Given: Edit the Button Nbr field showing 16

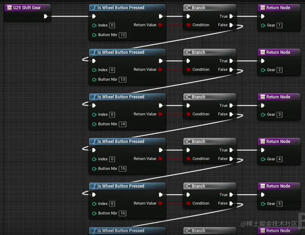Looking at the screenshot, I should click(x=123, y=213).
